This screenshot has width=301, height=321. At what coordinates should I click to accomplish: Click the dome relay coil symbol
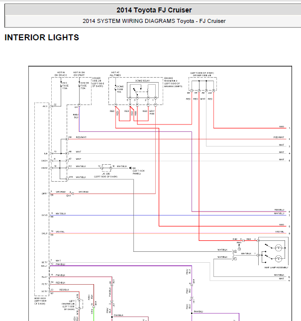tap(148, 91)
